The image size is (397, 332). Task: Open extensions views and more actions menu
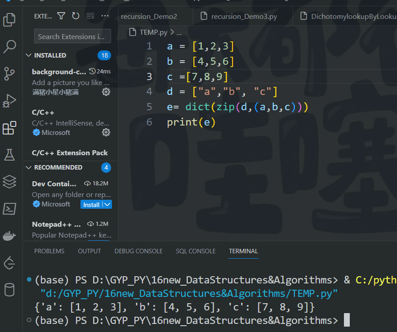click(105, 16)
